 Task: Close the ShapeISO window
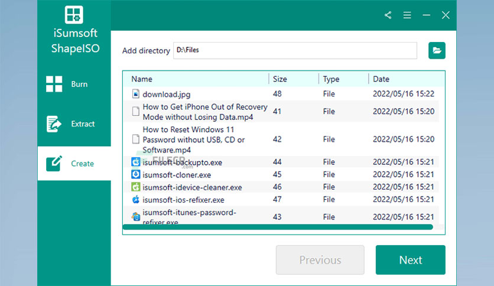[446, 15]
